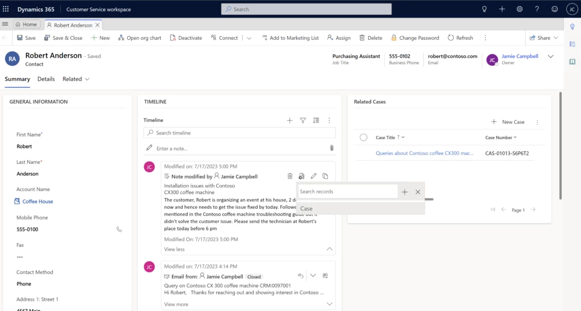Switch to the Details tab
Viewport: 581px width, 311px height.
[46, 79]
